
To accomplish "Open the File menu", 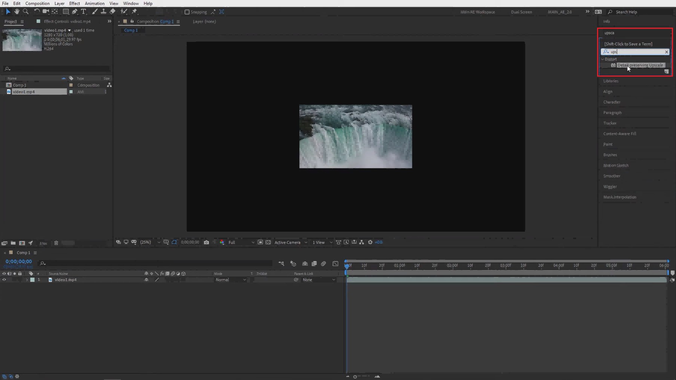I will tap(5, 3).
